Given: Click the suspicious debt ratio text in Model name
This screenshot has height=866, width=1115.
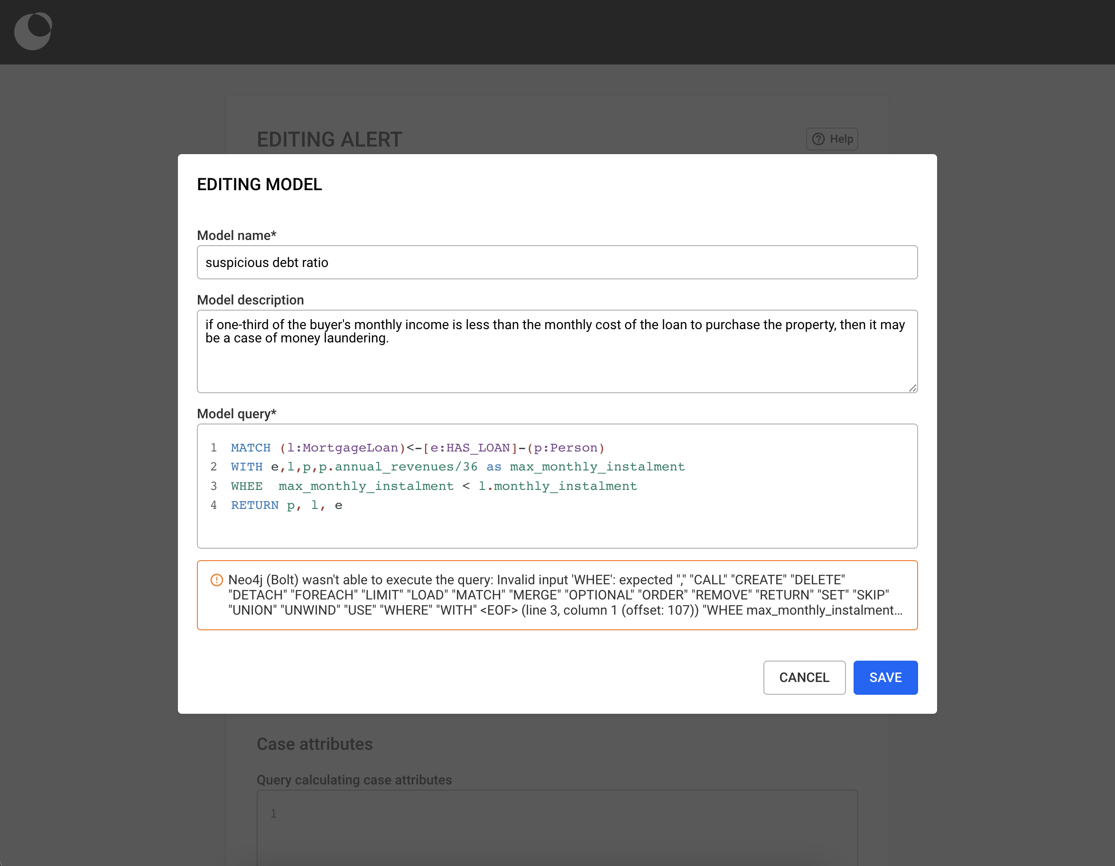Looking at the screenshot, I should (x=267, y=262).
